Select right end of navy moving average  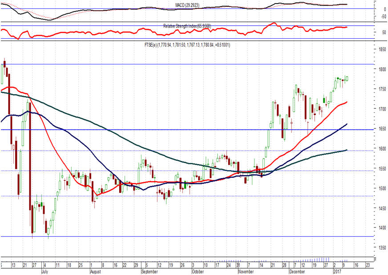coord(346,124)
